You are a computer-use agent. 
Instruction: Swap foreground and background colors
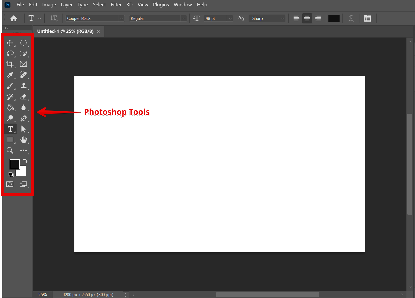coord(25,161)
